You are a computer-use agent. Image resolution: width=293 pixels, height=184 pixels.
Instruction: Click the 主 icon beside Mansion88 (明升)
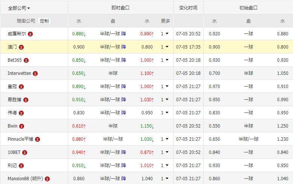(47, 179)
